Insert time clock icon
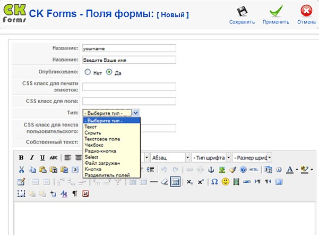This screenshot has width=319, height=235. click(x=279, y=170)
